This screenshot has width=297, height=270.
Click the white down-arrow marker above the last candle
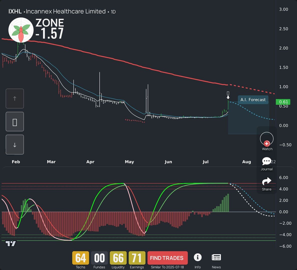click(x=228, y=97)
